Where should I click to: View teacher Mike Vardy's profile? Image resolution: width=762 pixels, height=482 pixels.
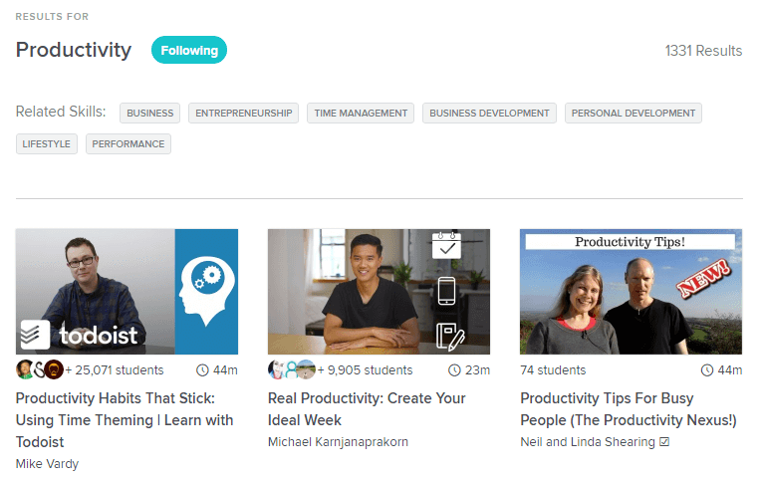click(x=47, y=464)
